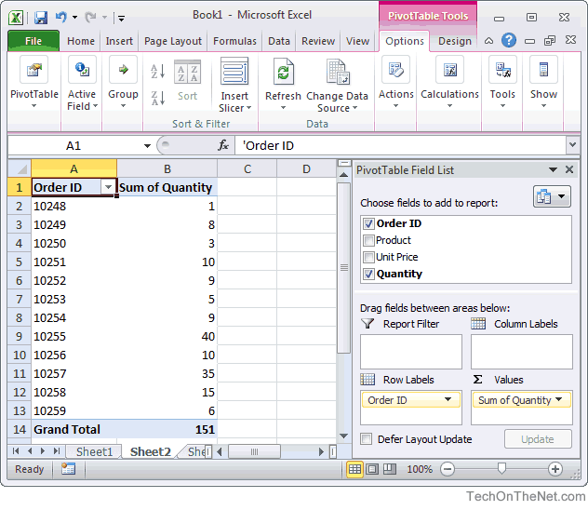Switch to the Insert ribbon tab
The image size is (588, 510).
click(119, 41)
